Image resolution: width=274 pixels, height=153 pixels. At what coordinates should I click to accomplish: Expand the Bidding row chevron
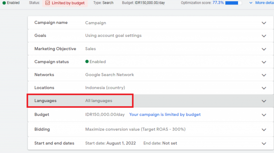pyautogui.click(x=264, y=130)
